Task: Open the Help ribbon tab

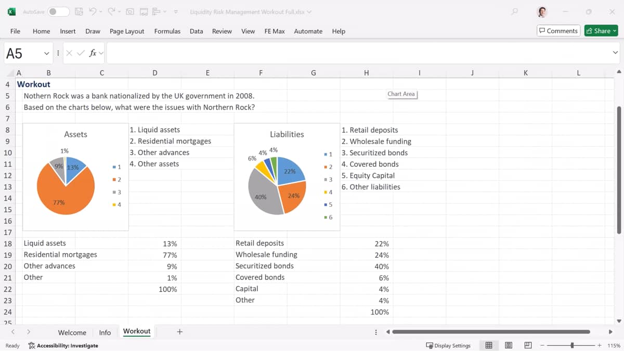Action: [339, 31]
